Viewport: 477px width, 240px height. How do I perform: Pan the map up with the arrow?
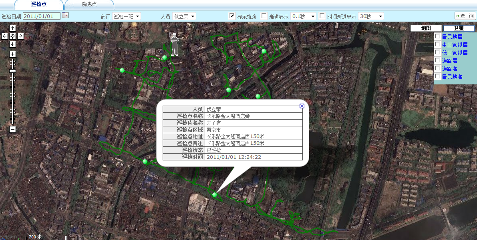(12, 28)
